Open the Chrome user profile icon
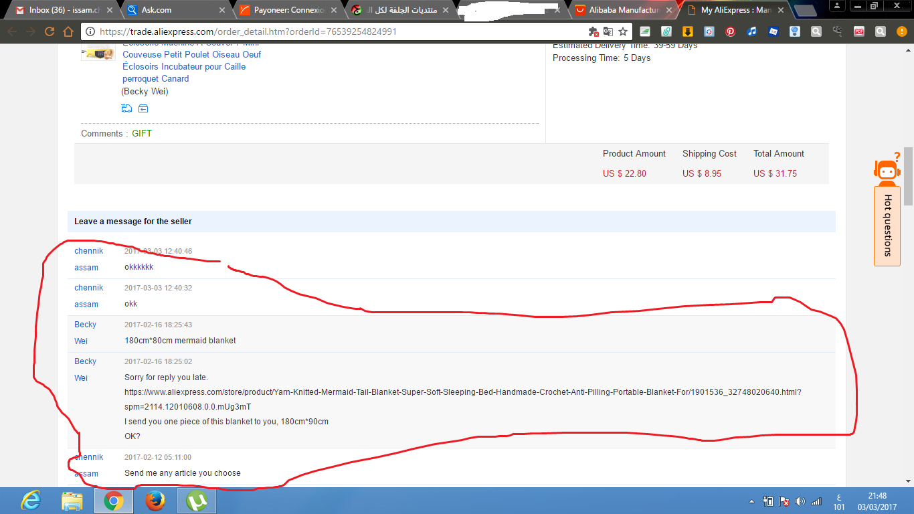The width and height of the screenshot is (914, 514). [x=838, y=6]
